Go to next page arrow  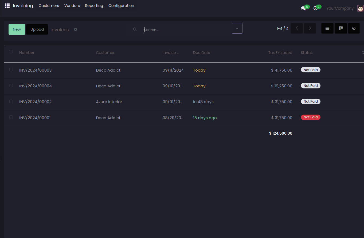click(310, 28)
